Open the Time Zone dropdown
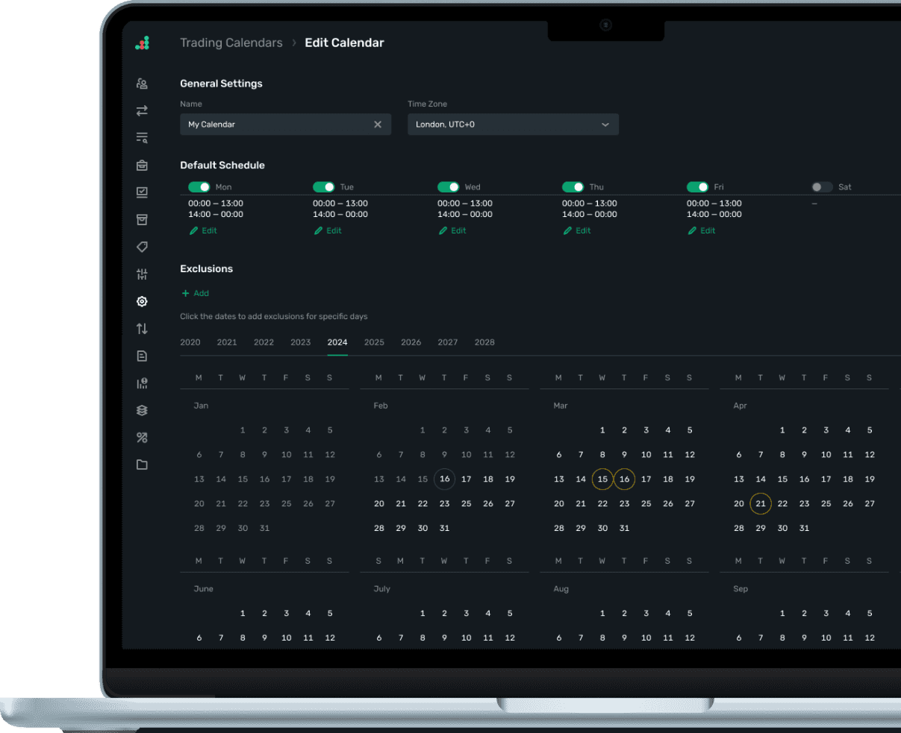Screen dimensions: 901x733 pos(513,125)
